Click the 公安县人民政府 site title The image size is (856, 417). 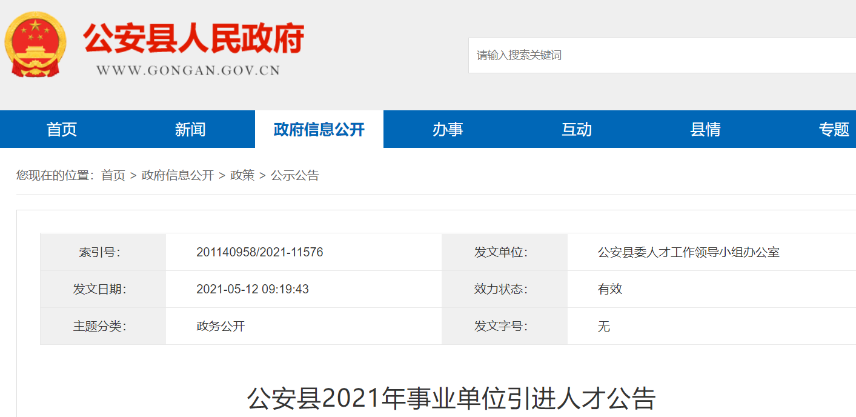tap(193, 39)
